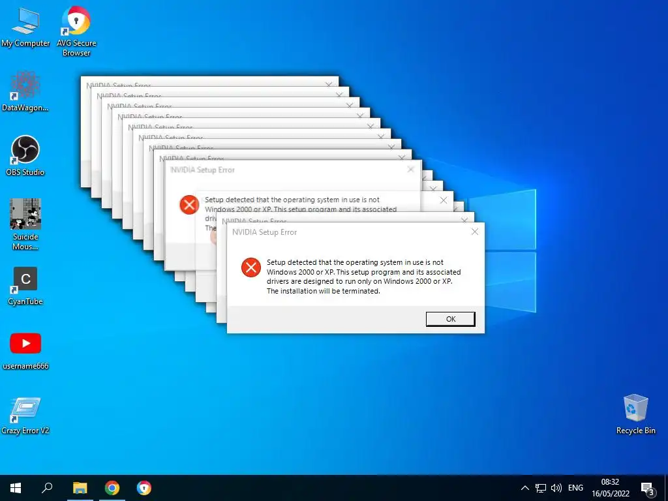668x501 pixels.
Task: Close the dialog directly behind the front dialog
Action: 464,219
